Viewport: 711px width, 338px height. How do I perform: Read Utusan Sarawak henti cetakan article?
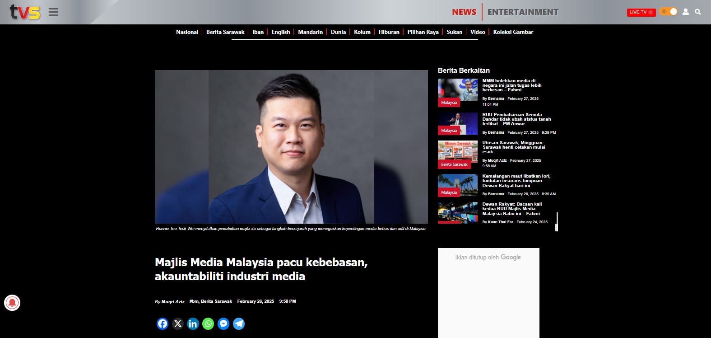click(514, 147)
